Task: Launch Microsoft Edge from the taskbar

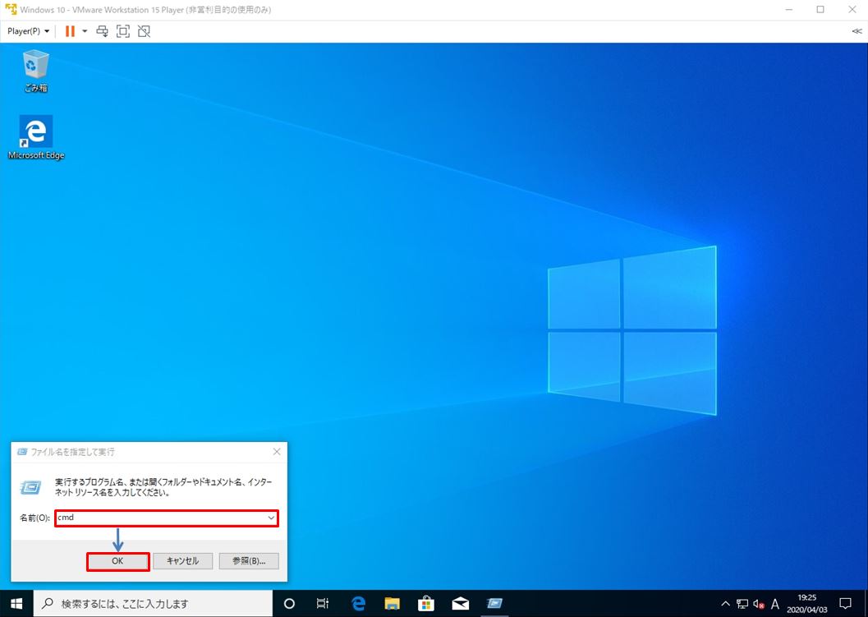Action: [358, 604]
